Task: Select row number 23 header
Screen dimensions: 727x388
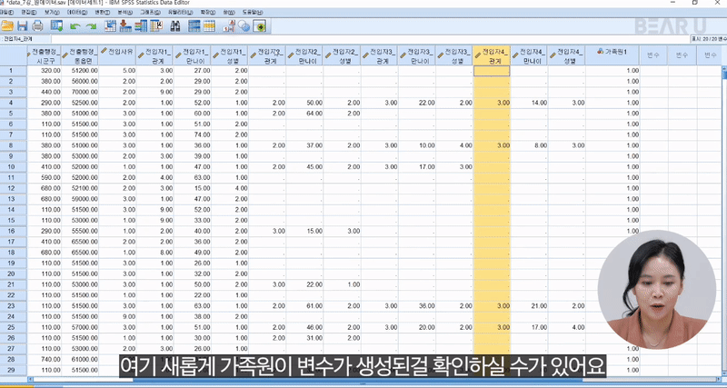Action: pyautogui.click(x=14, y=306)
